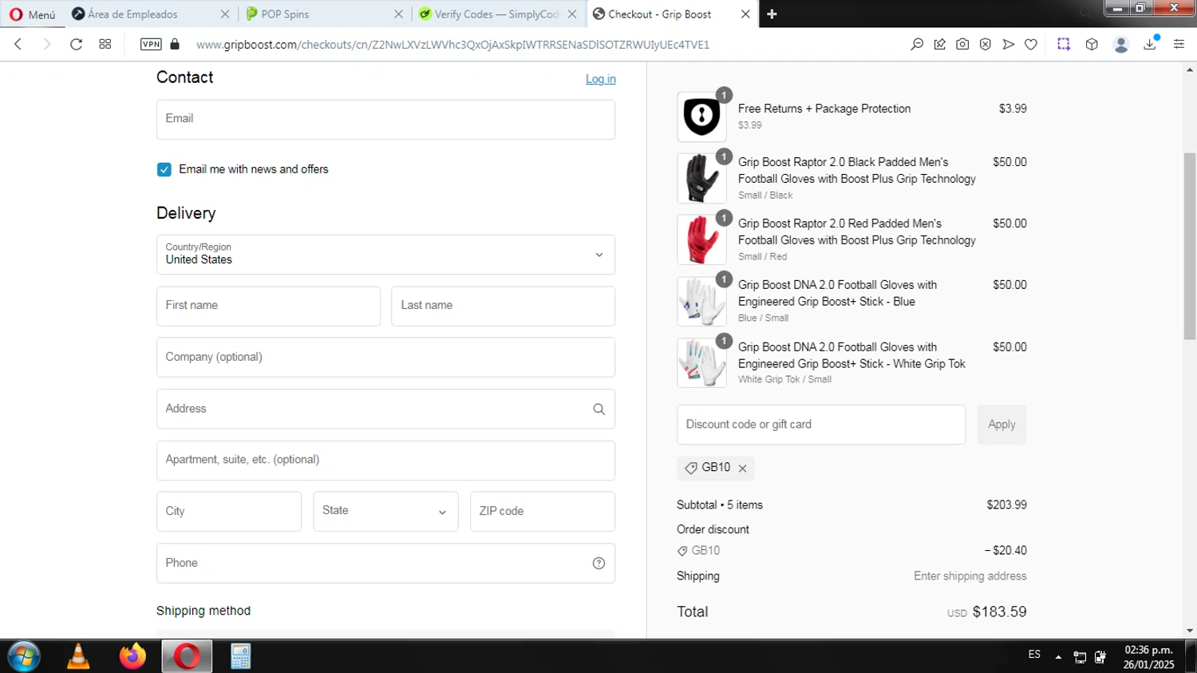Go forward to the next page
The image size is (1197, 673).
pos(46,45)
